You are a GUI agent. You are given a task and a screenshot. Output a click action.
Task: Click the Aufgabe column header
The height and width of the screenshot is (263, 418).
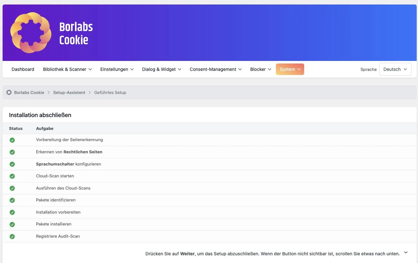(45, 128)
